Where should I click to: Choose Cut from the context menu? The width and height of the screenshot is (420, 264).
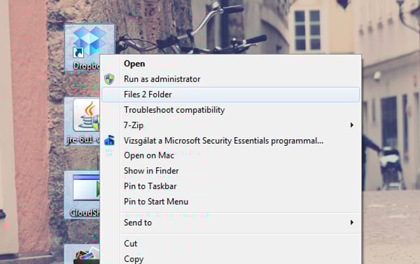pyautogui.click(x=230, y=244)
